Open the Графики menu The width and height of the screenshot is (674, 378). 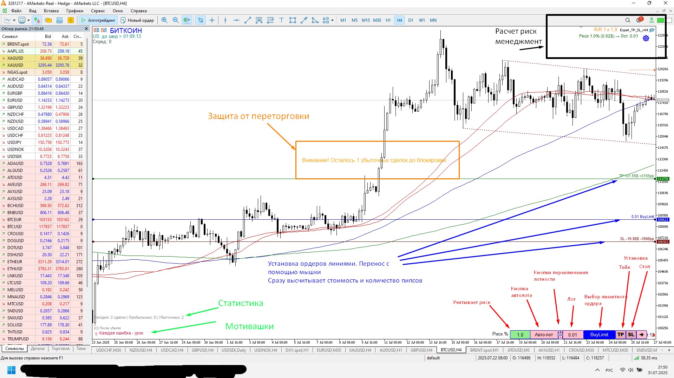tap(74, 11)
